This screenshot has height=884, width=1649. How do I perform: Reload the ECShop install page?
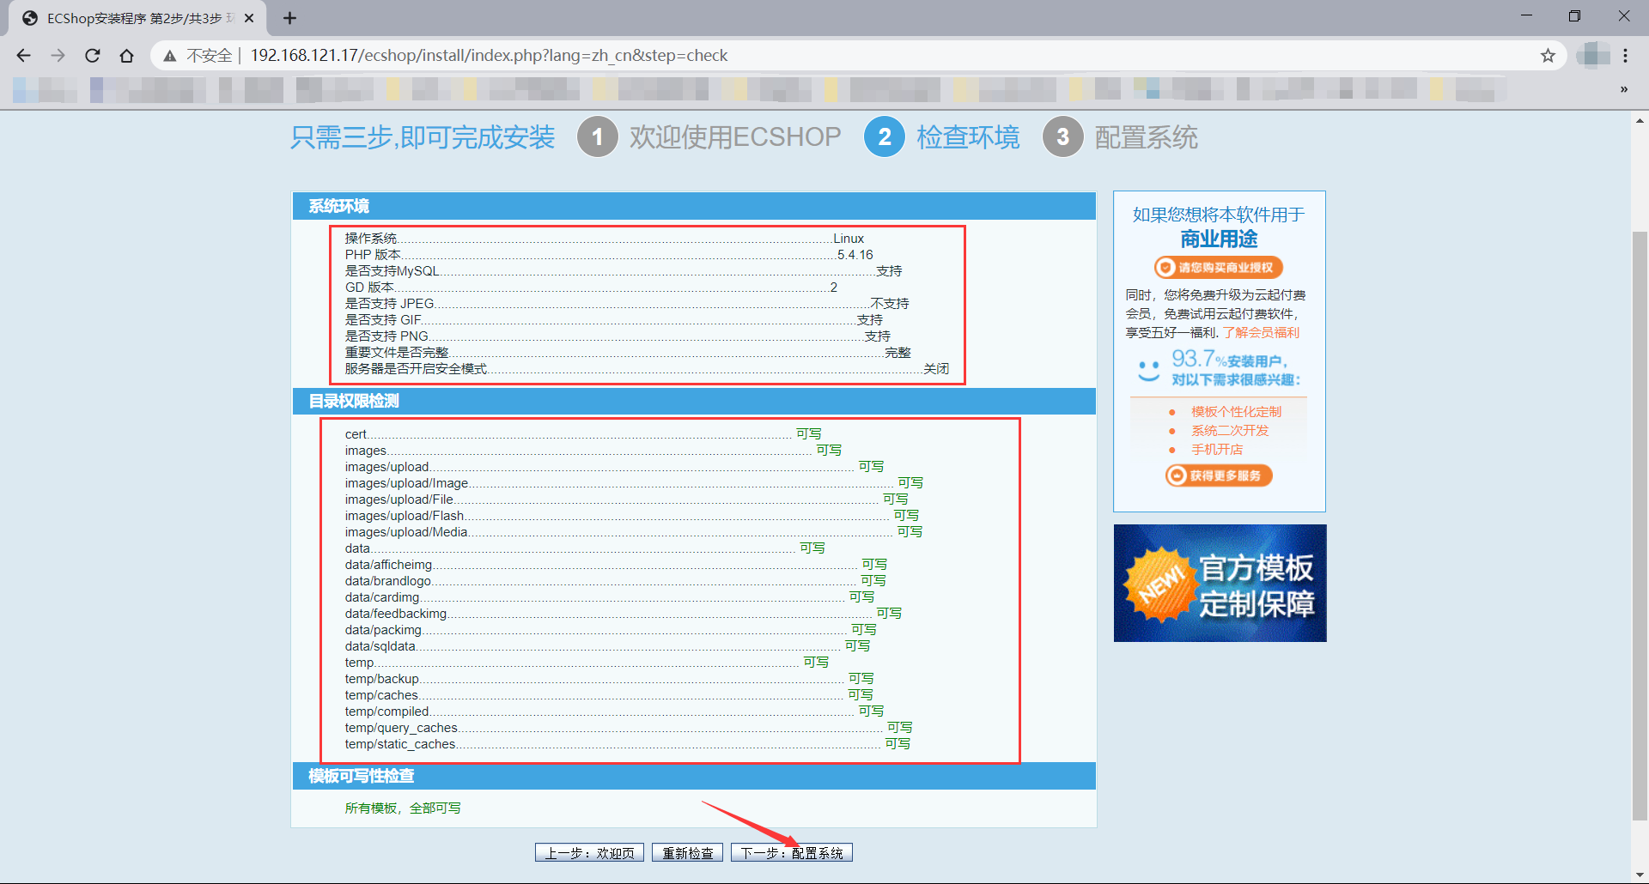point(92,56)
